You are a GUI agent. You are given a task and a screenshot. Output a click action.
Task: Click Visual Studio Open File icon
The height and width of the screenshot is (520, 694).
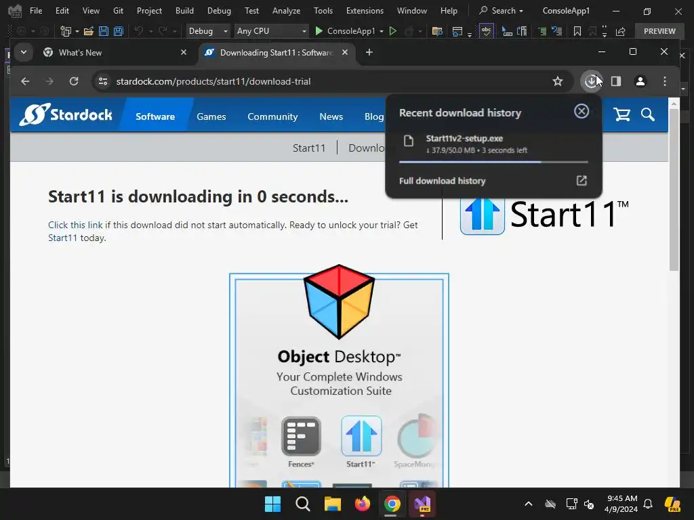(89, 31)
